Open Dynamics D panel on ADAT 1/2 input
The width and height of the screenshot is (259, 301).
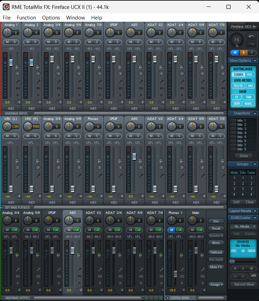[161, 95]
